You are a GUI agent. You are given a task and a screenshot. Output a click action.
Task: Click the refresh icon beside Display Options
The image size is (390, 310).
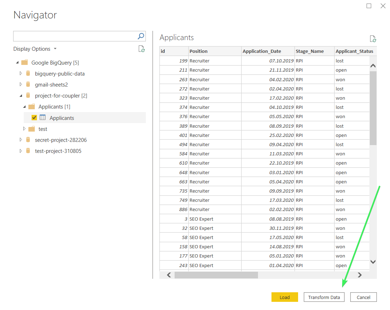coord(142,49)
